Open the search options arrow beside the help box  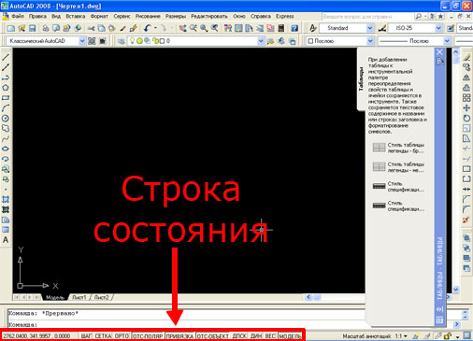425,16
